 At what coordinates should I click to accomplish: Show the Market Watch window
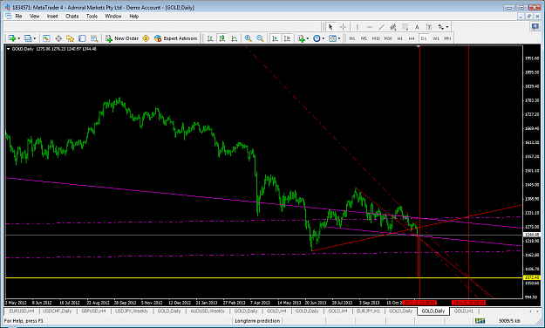point(46,38)
